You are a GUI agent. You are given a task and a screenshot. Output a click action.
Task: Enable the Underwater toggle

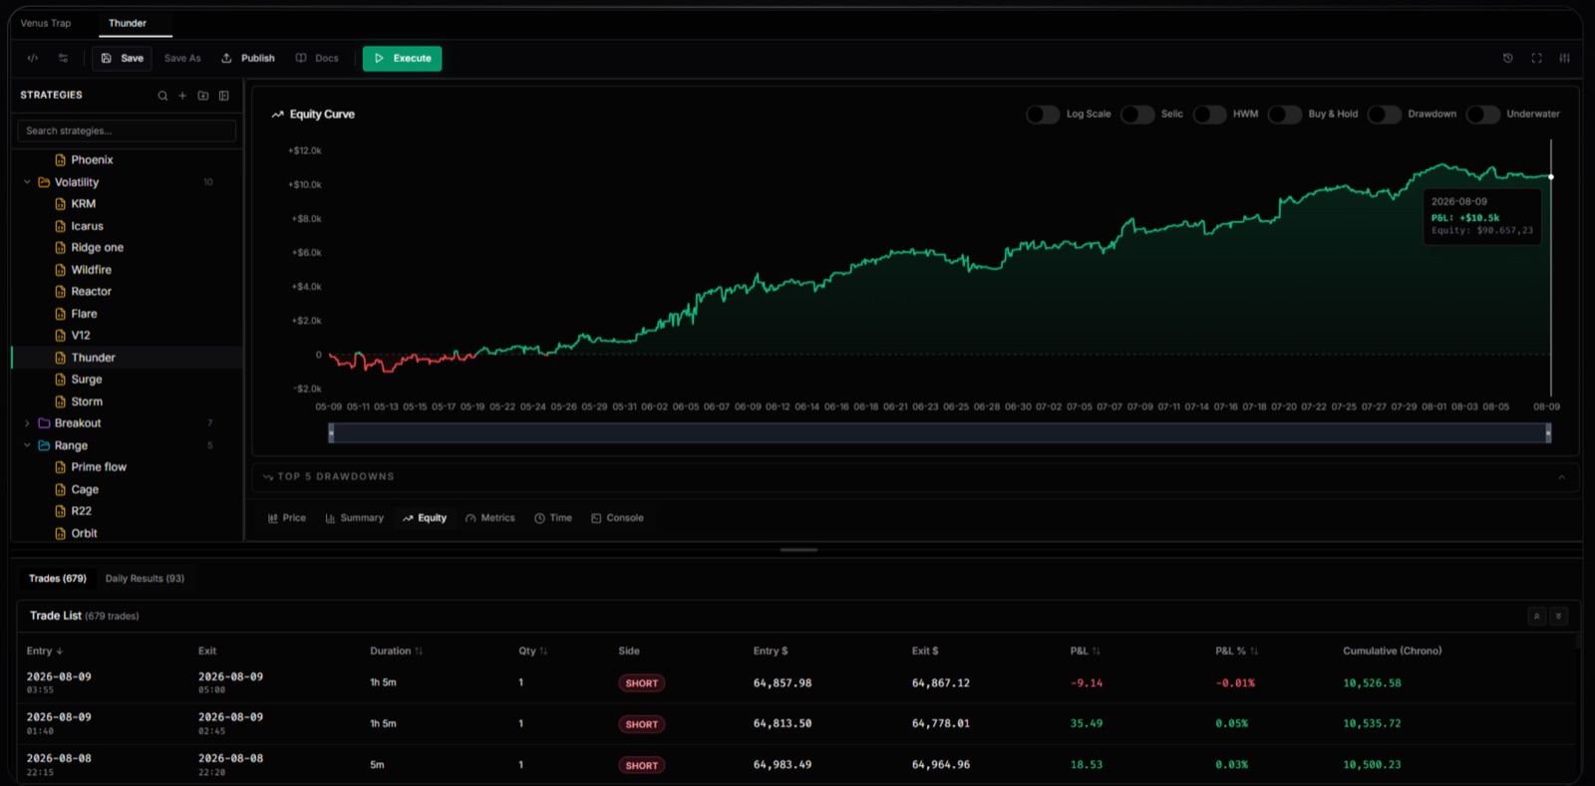(x=1483, y=115)
